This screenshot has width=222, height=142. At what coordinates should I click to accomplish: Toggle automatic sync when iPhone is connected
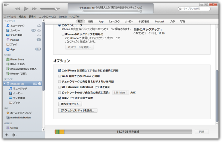pyautogui.click(x=60, y=70)
